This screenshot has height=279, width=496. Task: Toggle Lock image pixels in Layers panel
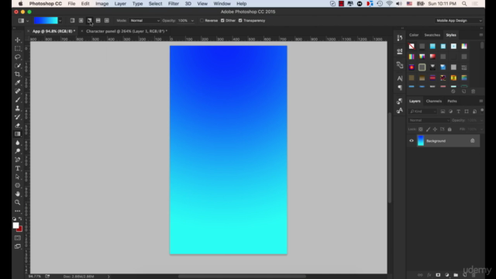coord(428,129)
